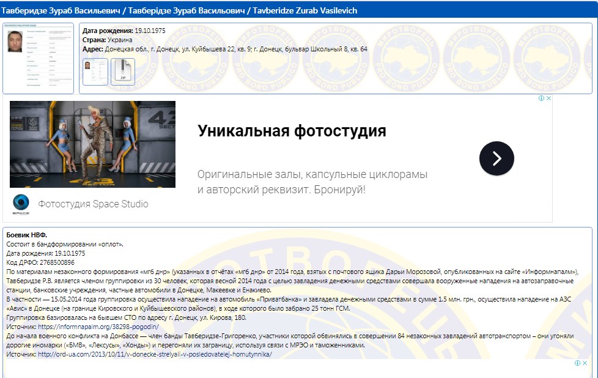Click the photo studio ad image
598x378 pixels.
[x=92, y=144]
